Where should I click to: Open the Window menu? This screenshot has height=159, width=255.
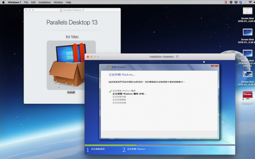(58, 2)
